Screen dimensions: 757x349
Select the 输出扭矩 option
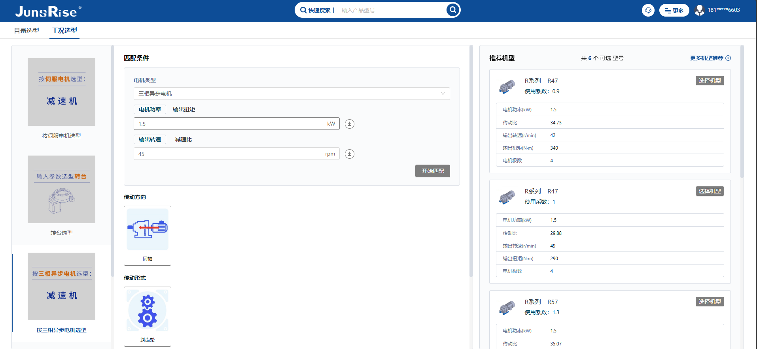(184, 109)
